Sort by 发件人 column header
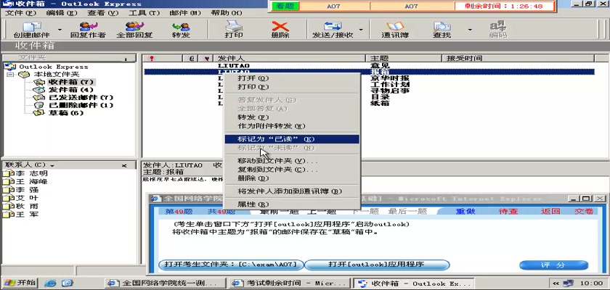 pos(290,58)
